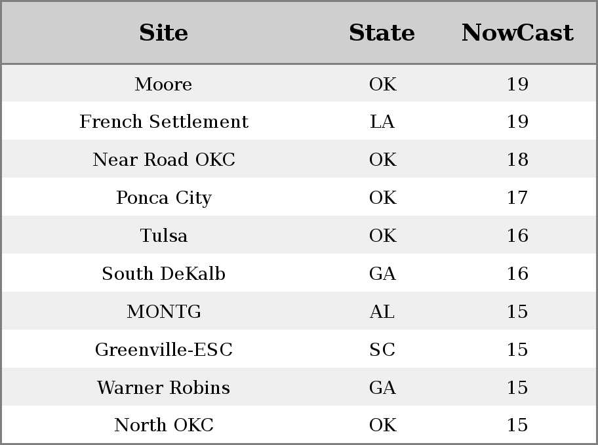Image resolution: width=598 pixels, height=445 pixels.
Task: Select the North OKC site cell
Action: point(164,425)
